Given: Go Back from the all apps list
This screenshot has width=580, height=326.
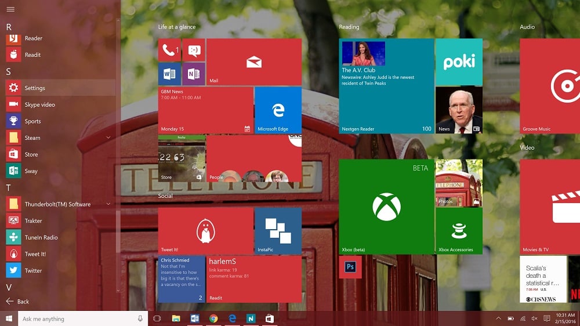Looking at the screenshot, I should [x=18, y=301].
